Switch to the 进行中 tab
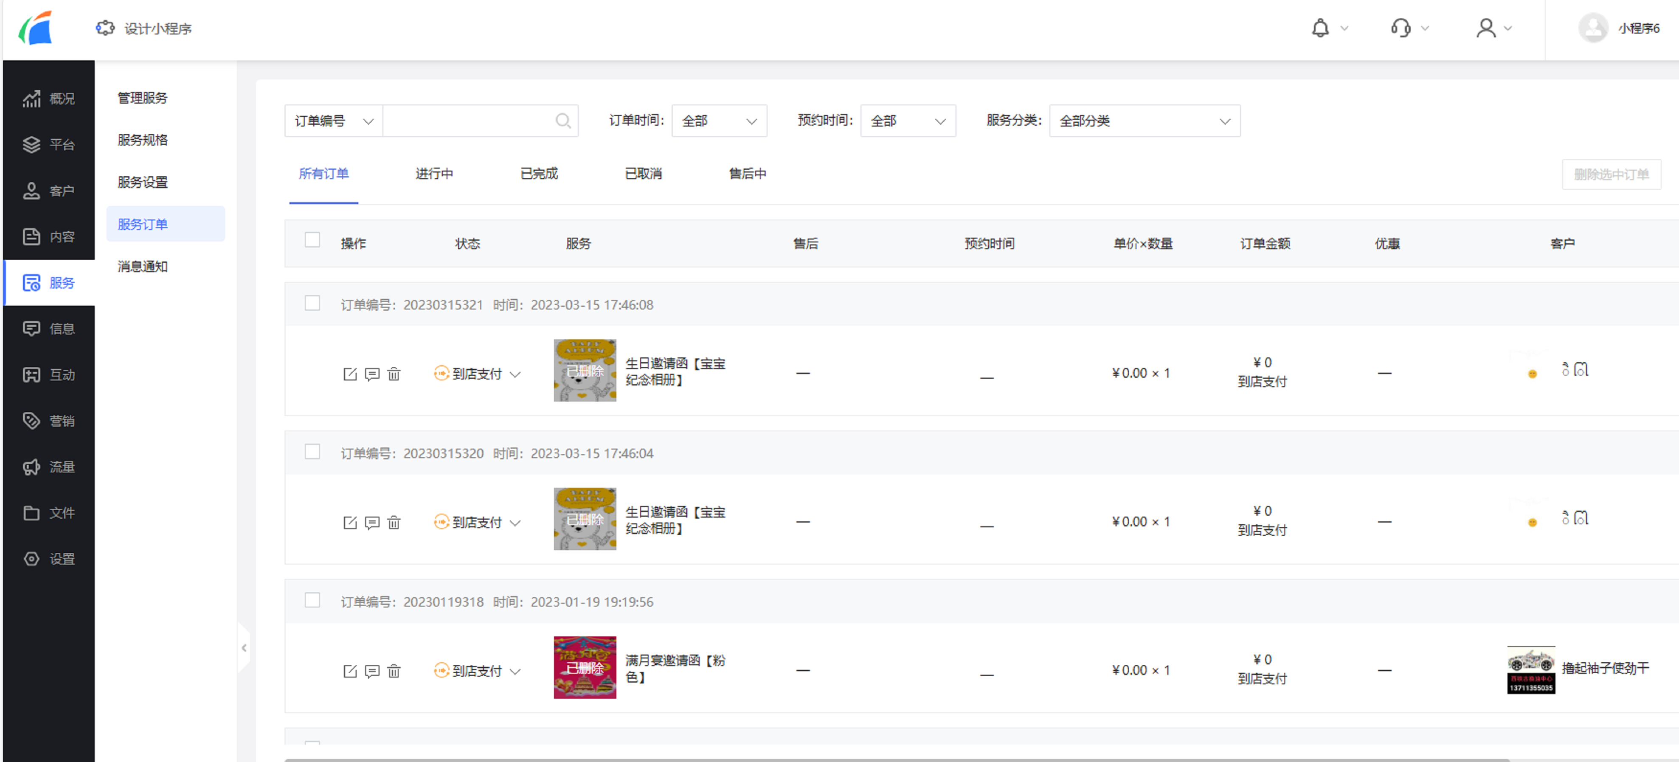Screen dimensions: 1679x762 434,173
